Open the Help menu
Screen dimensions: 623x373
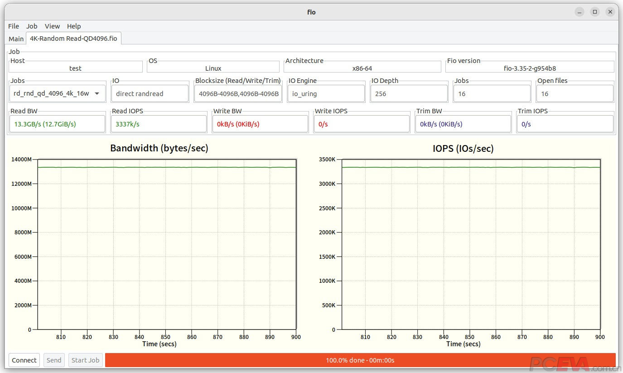click(x=74, y=26)
